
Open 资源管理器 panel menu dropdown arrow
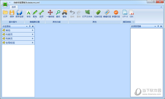(155, 26)
